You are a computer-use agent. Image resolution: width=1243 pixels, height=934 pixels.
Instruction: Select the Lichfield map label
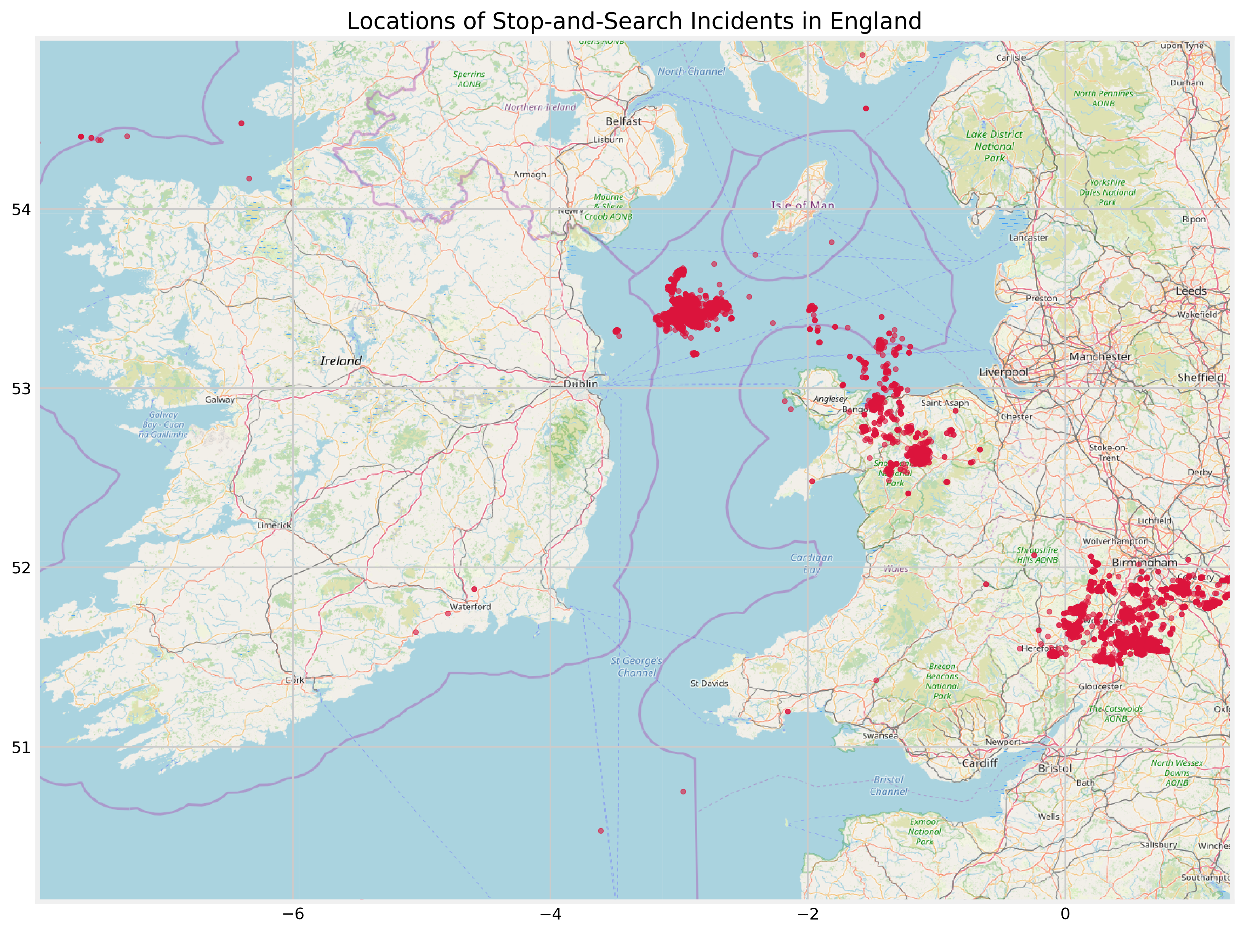pyautogui.click(x=1154, y=521)
